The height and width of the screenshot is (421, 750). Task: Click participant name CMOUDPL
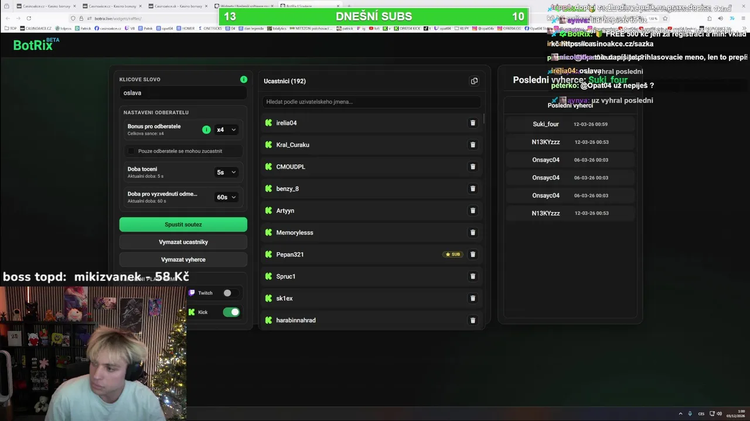click(x=291, y=167)
